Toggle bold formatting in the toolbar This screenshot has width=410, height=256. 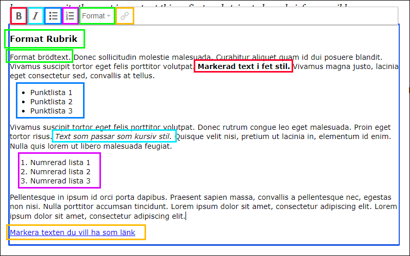click(x=19, y=16)
